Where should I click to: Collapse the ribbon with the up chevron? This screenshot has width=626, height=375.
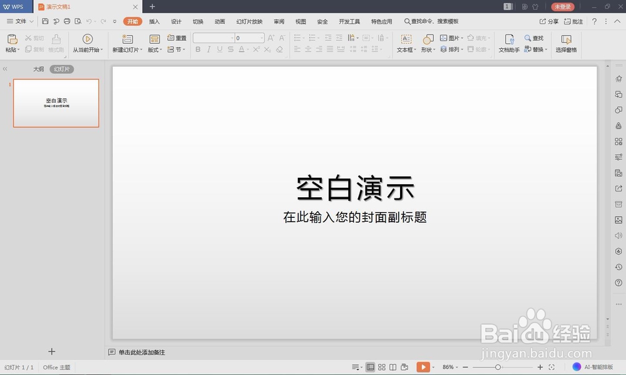[617, 21]
